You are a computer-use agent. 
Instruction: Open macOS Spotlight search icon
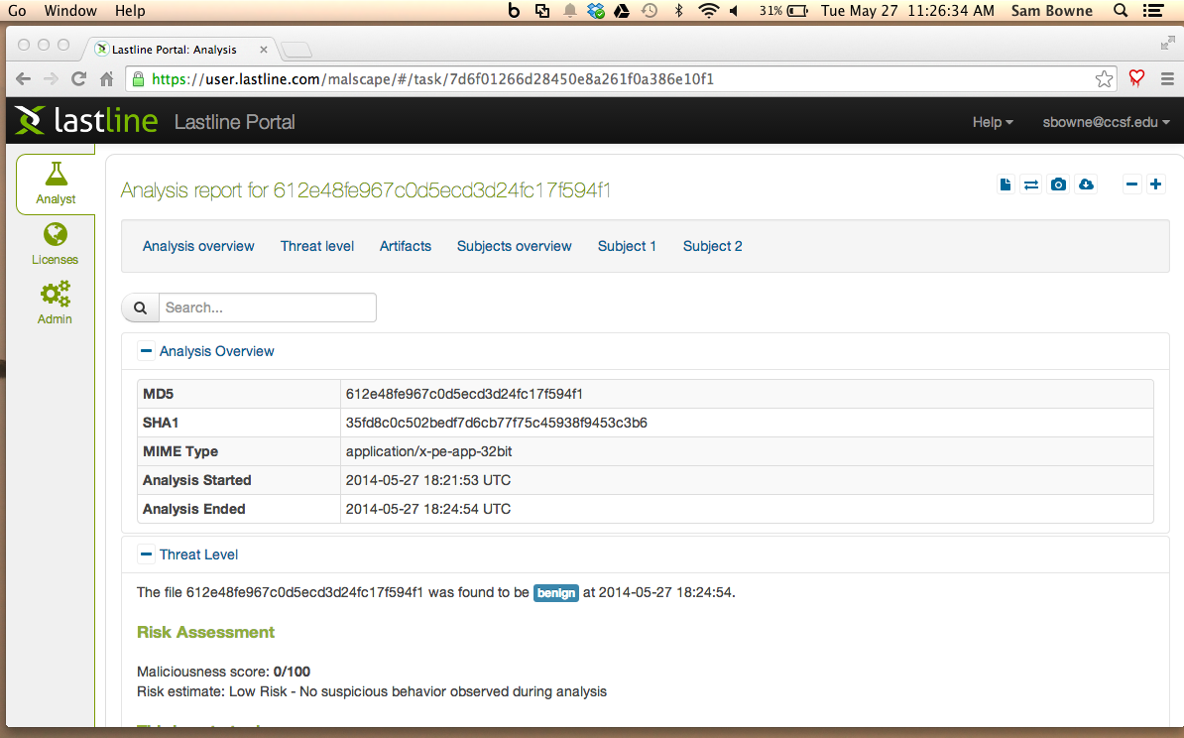click(1121, 11)
